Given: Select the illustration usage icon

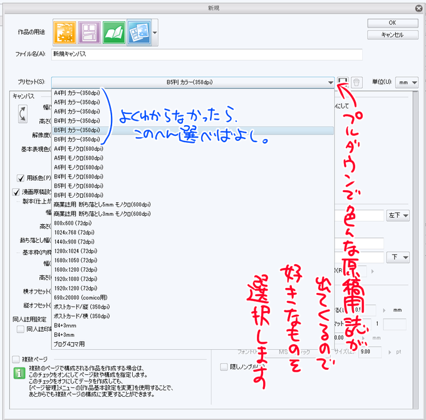Looking at the screenshot, I should [65, 33].
